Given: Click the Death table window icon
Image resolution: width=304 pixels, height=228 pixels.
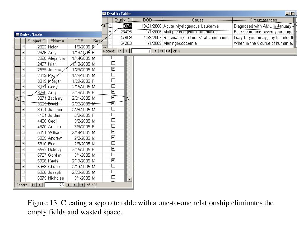Looking at the screenshot, I should point(104,14).
